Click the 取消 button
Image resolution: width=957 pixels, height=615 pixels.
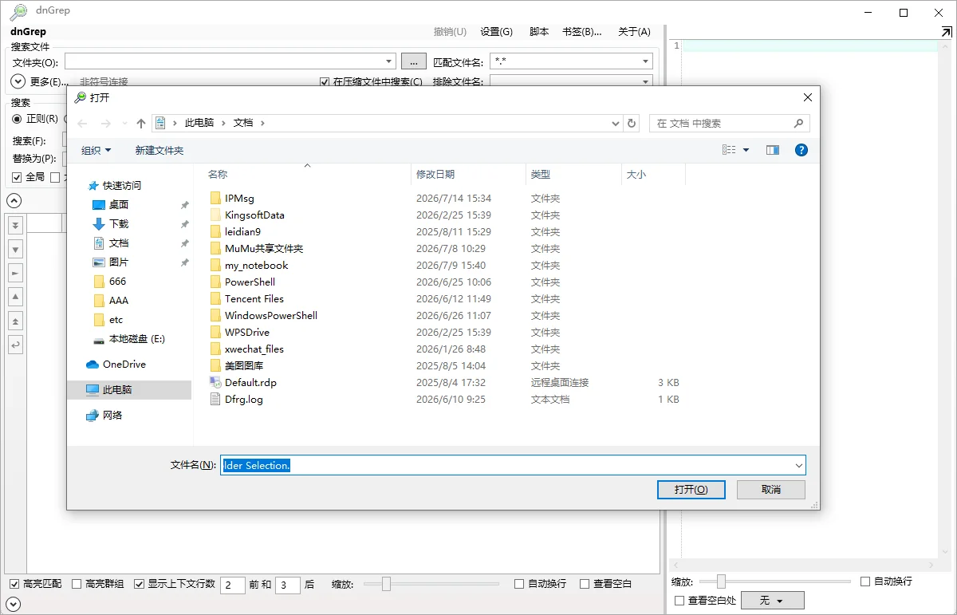click(x=771, y=489)
